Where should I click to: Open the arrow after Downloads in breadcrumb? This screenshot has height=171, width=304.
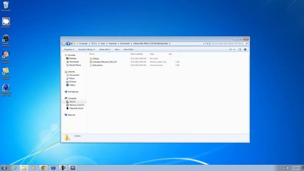point(132,44)
